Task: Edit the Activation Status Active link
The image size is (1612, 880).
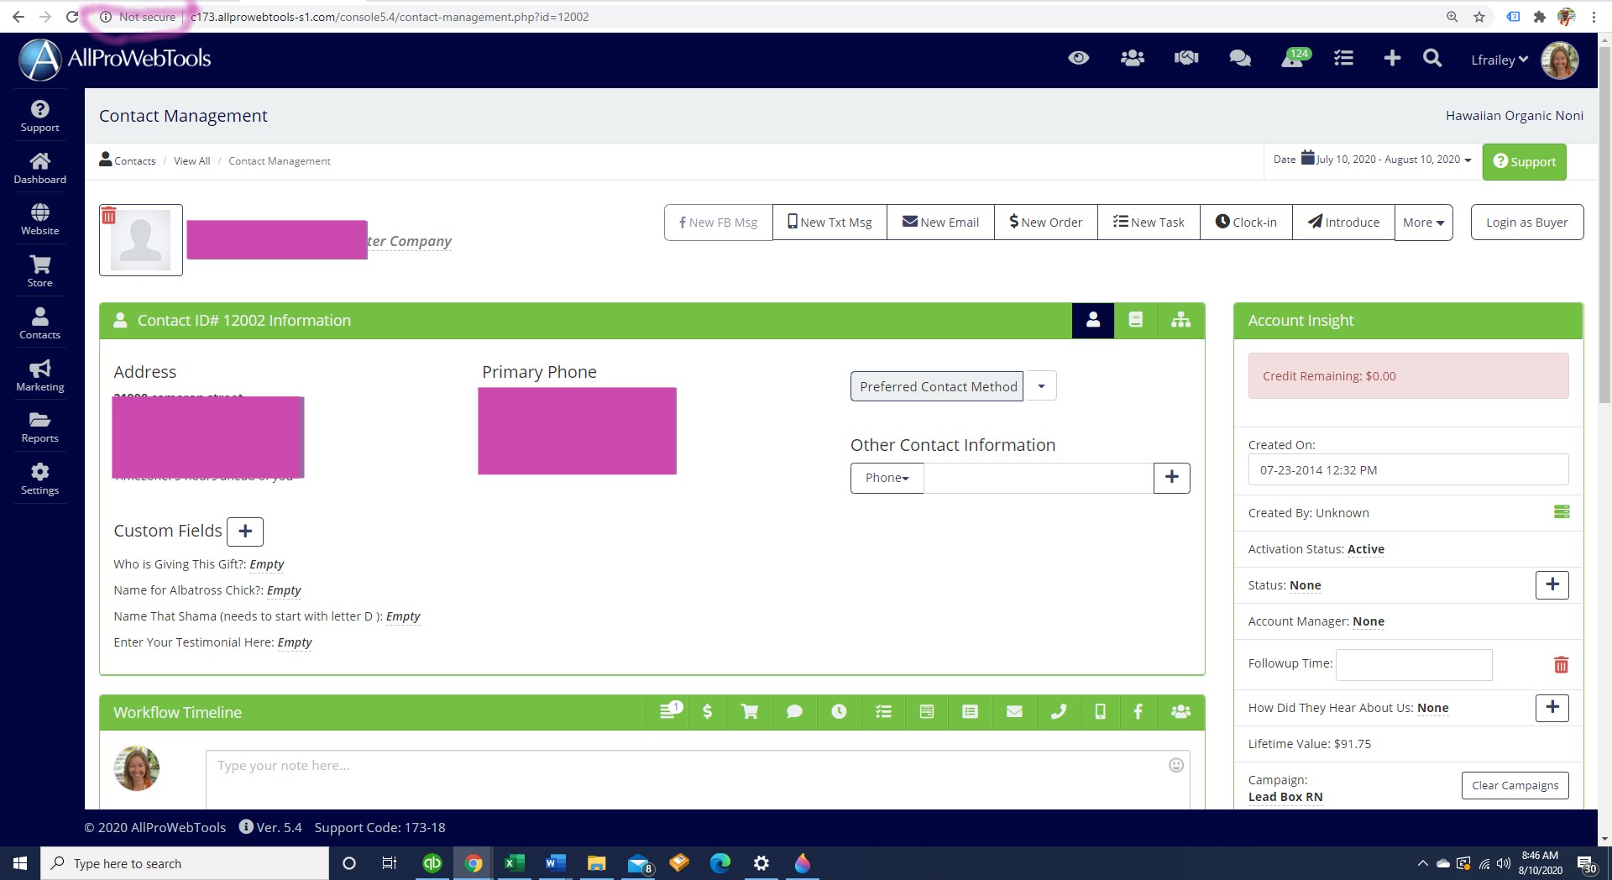Action: [x=1365, y=549]
